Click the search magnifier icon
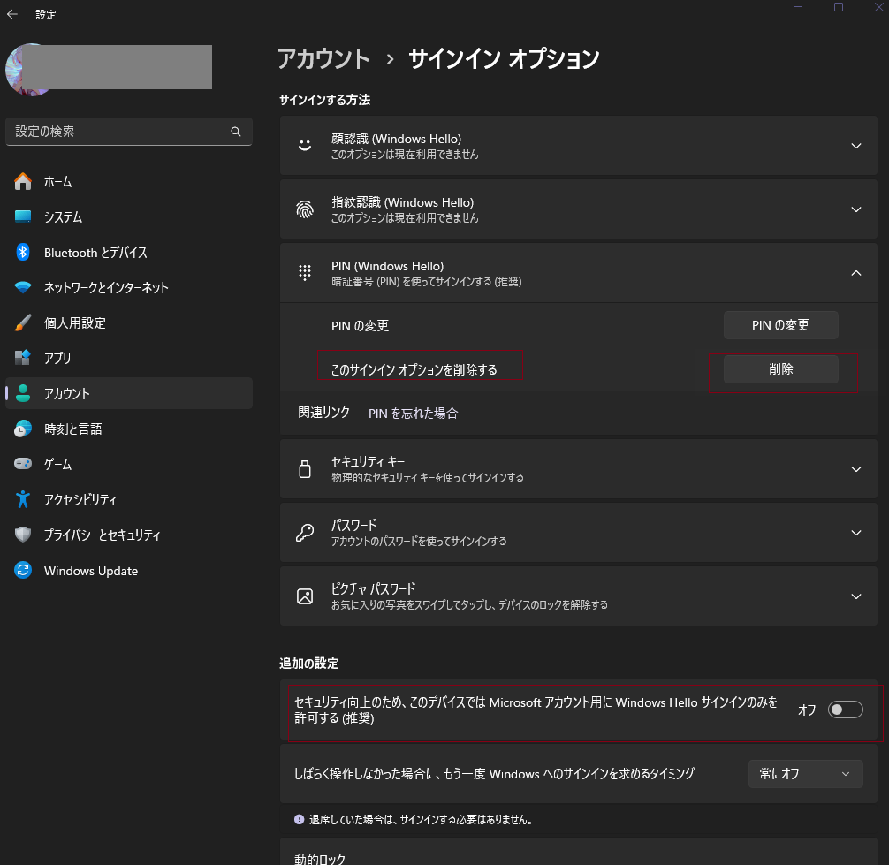Viewport: 889px width, 865px height. point(236,132)
